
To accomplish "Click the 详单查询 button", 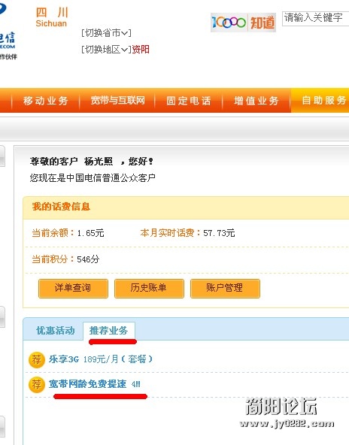I will coord(73,288).
